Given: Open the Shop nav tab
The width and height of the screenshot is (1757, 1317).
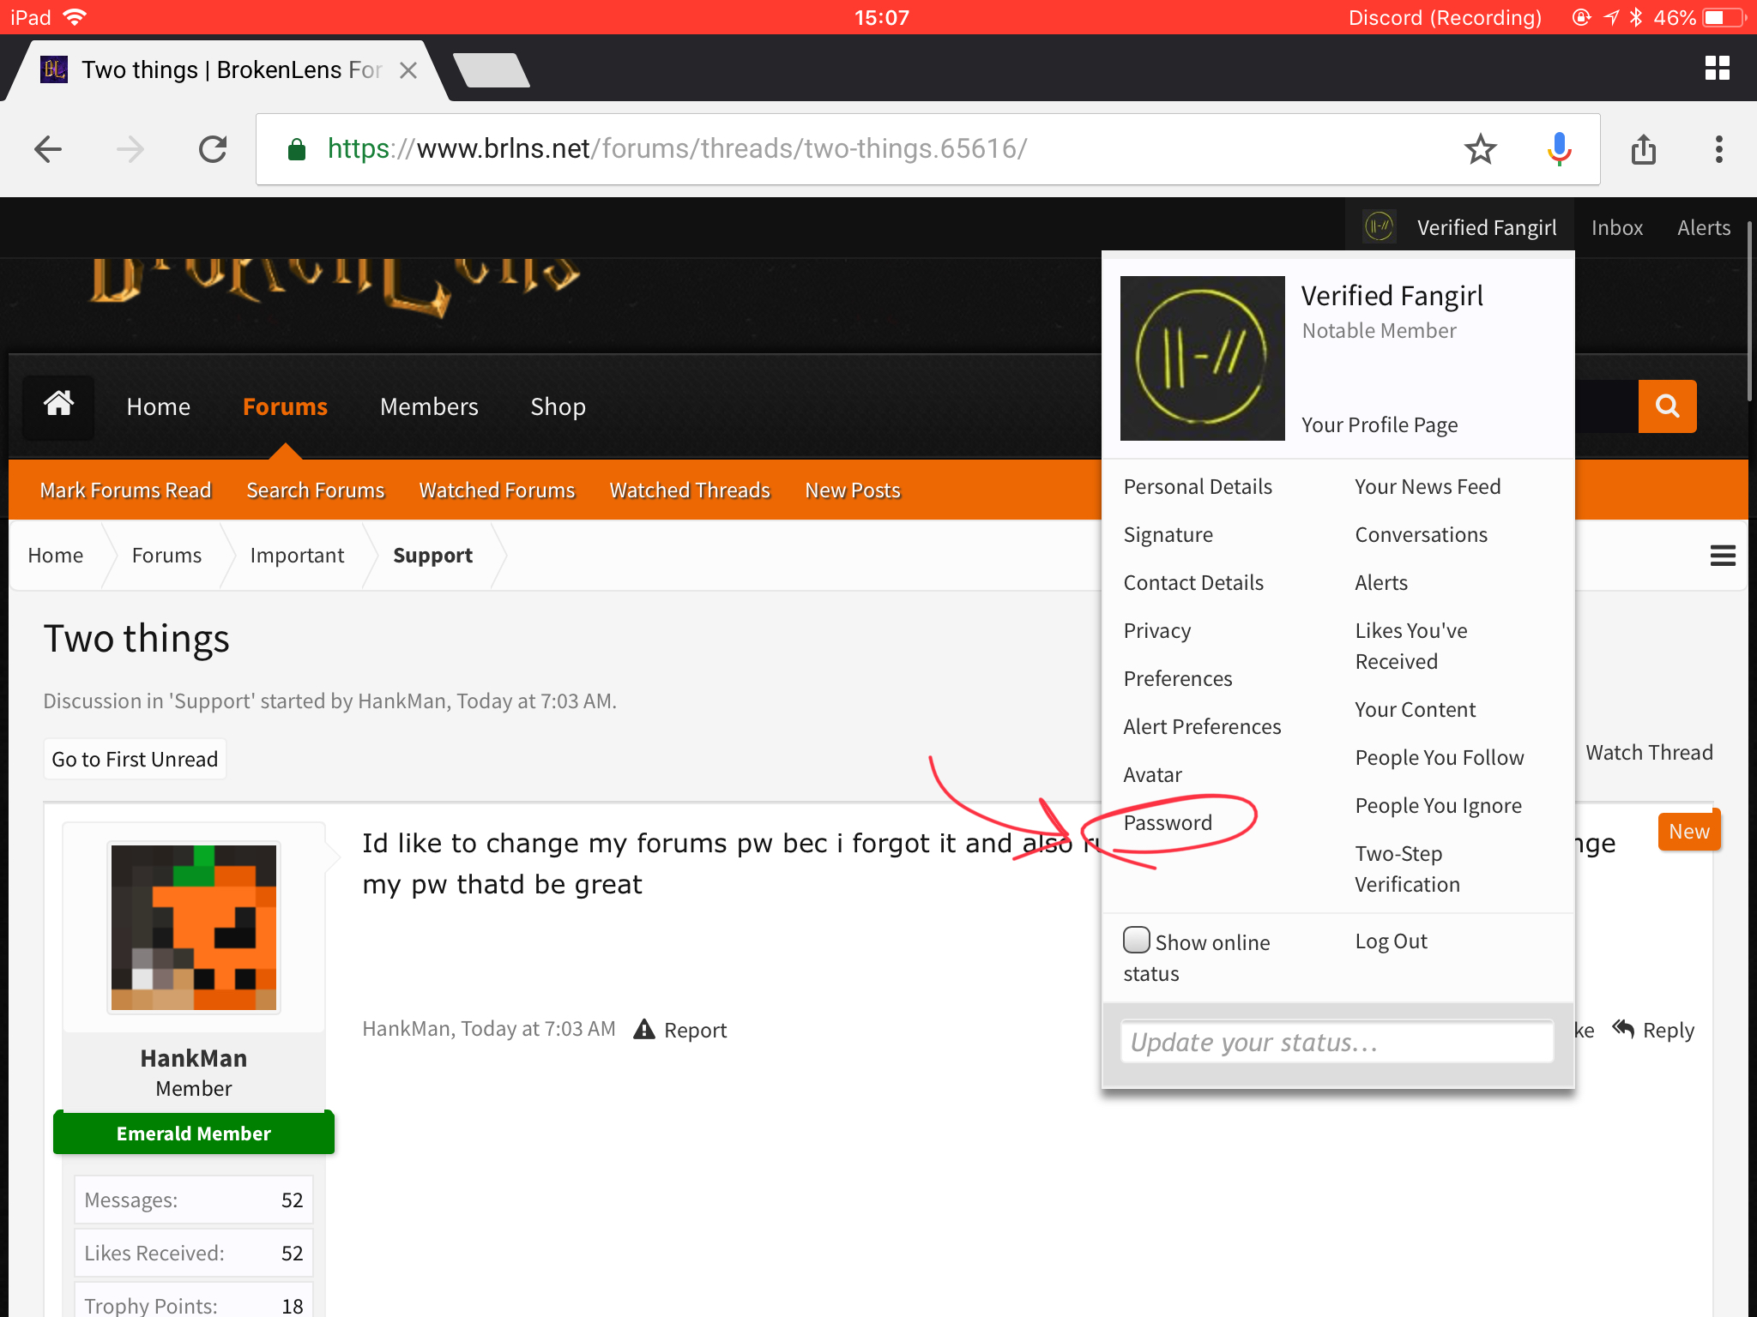Looking at the screenshot, I should (x=558, y=406).
